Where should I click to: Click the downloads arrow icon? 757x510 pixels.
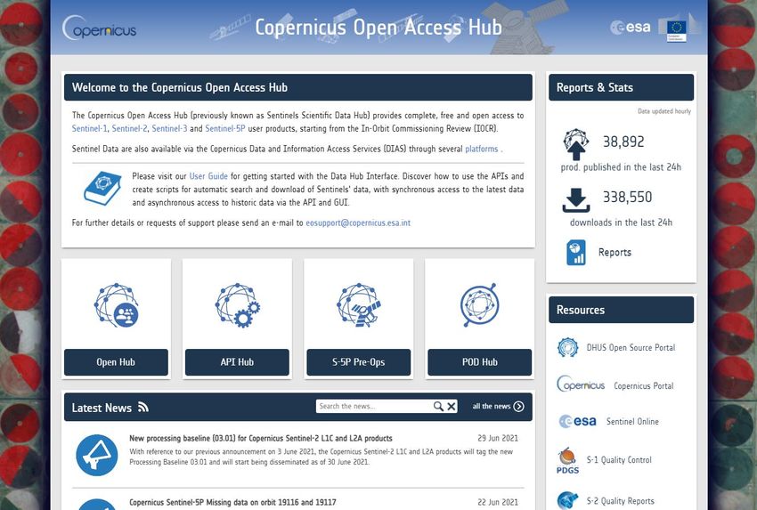[x=576, y=200]
